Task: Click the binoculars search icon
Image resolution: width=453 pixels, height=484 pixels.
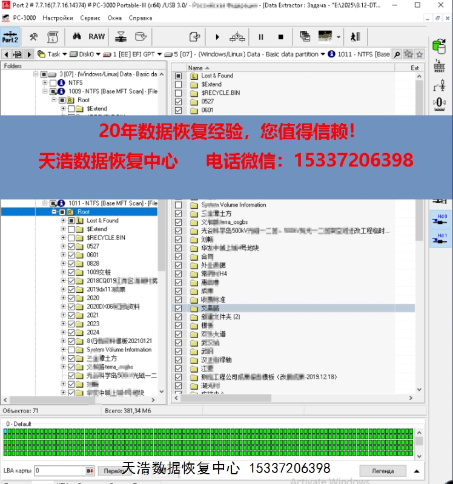Action: pyautogui.click(x=77, y=36)
